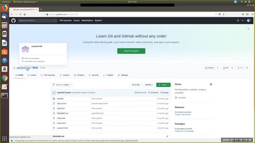The height and width of the screenshot is (143, 255).
Task: Open a new browser tab
Action: [x=41, y=10]
